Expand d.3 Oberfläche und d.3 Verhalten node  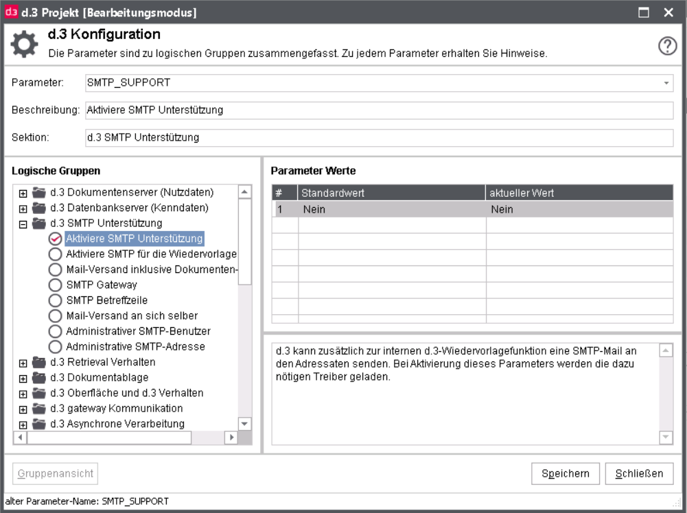[23, 394]
